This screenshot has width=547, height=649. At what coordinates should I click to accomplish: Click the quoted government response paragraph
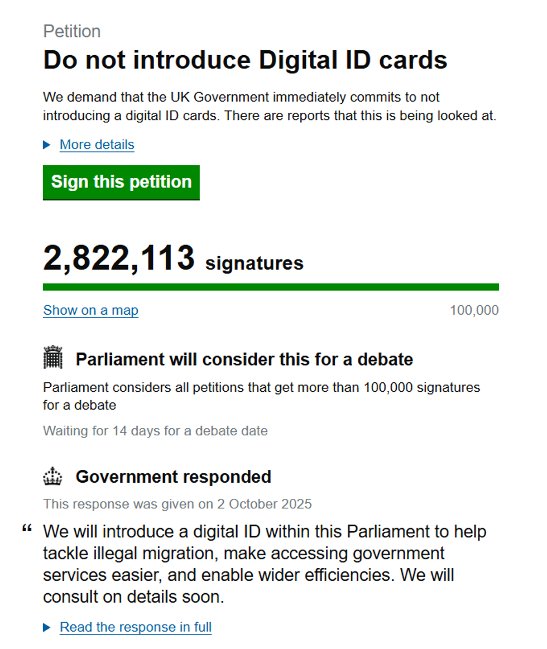(x=265, y=564)
